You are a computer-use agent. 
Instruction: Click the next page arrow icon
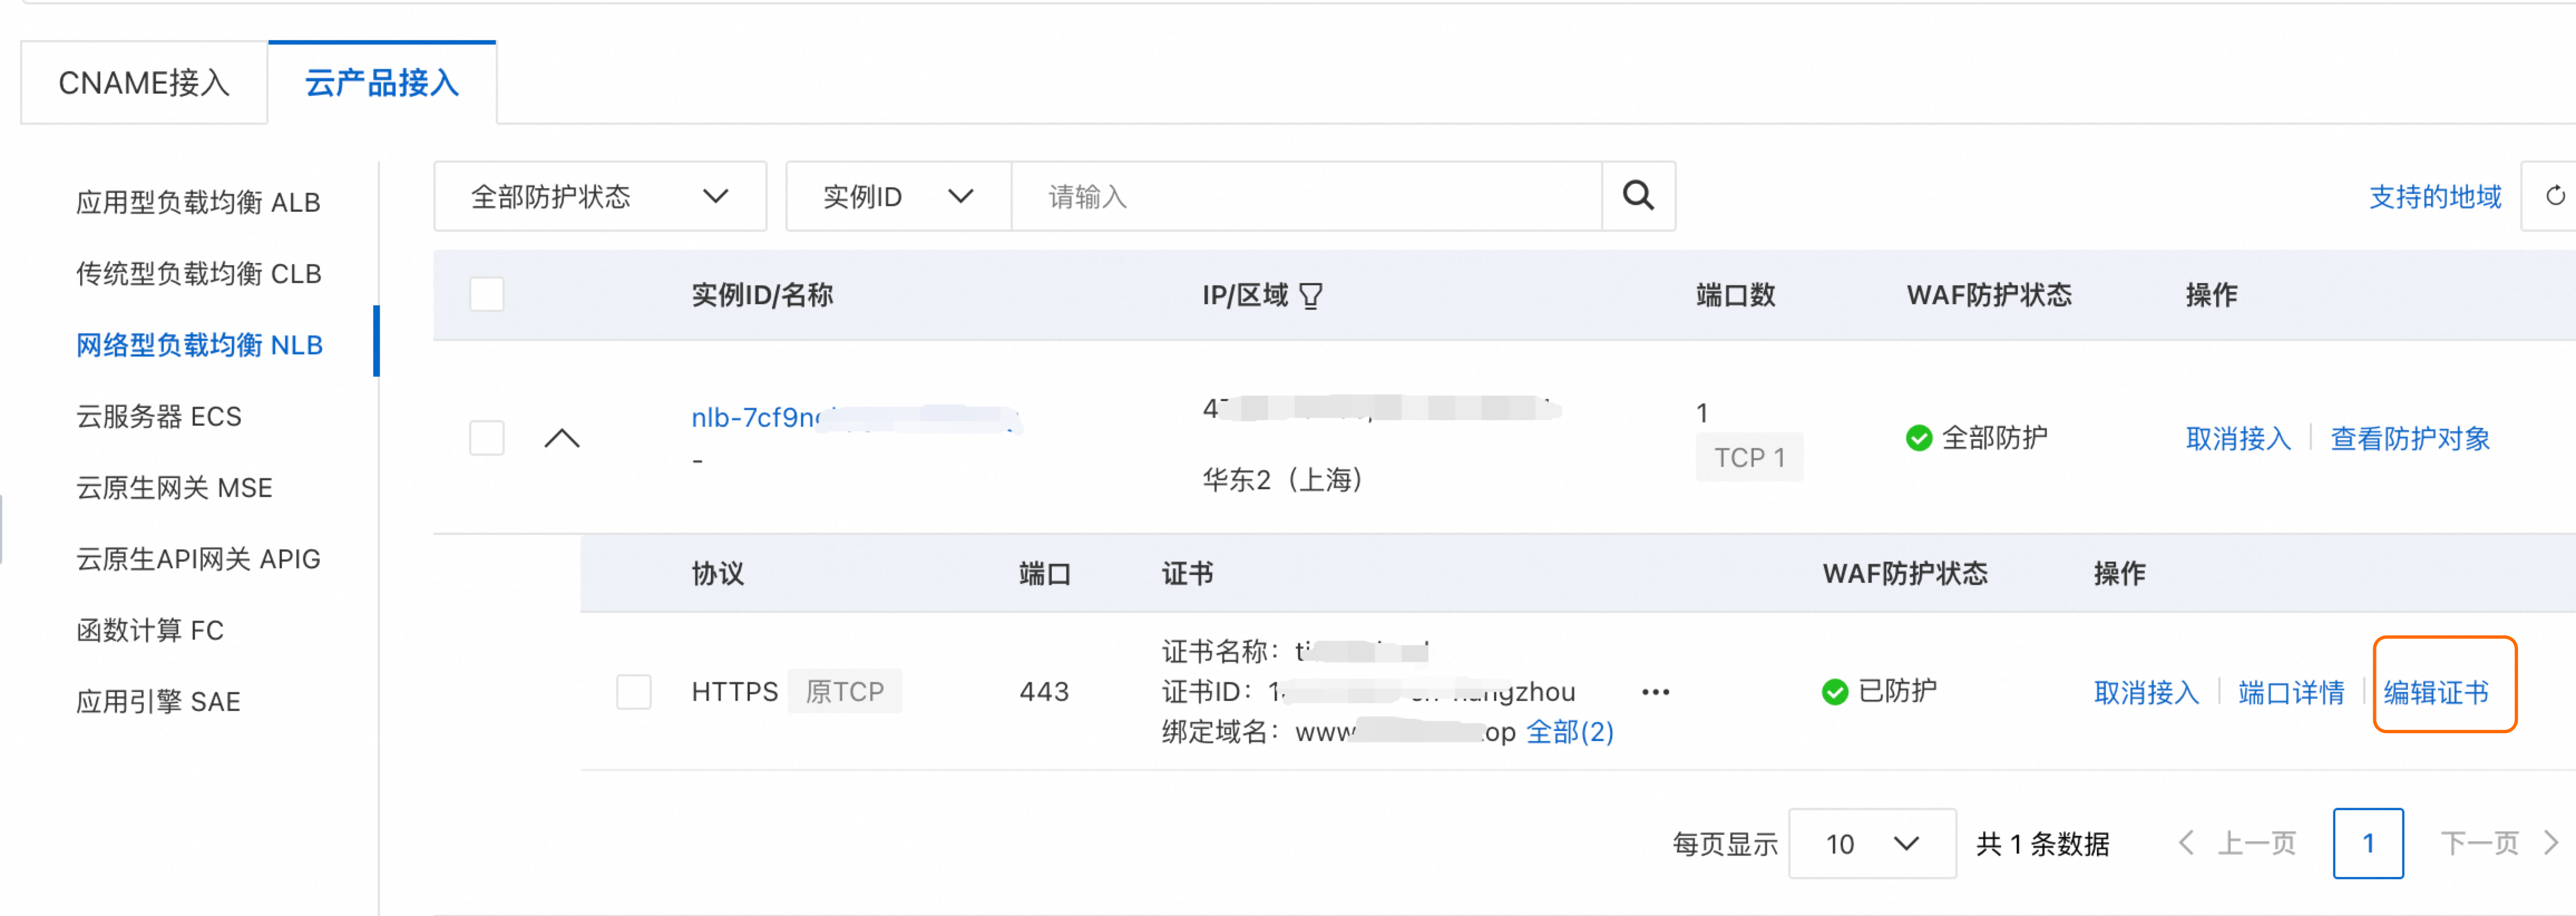click(x=2551, y=843)
